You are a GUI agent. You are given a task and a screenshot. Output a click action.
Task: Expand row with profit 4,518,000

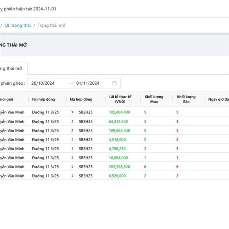point(72,139)
